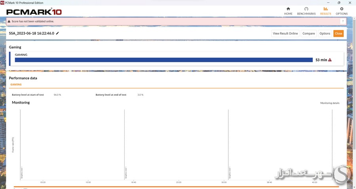This screenshot has width=356, height=189.
Task: Open the Results section
Action: (326, 11)
